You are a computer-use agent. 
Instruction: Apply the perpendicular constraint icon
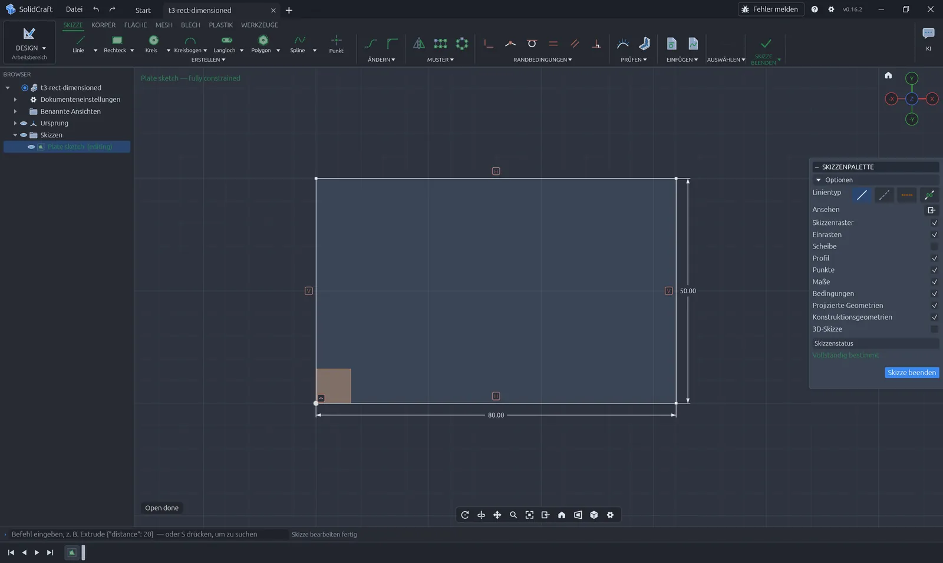point(596,44)
